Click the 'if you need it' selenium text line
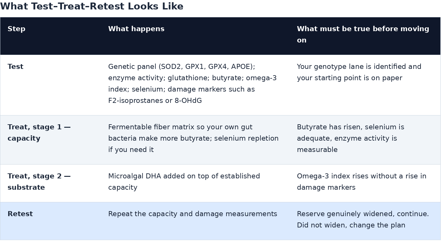This screenshot has width=441, height=241. pyautogui.click(x=131, y=150)
